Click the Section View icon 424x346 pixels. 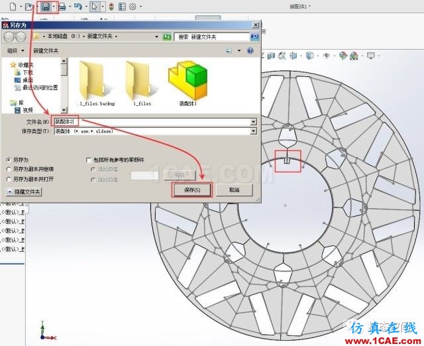click(271, 56)
